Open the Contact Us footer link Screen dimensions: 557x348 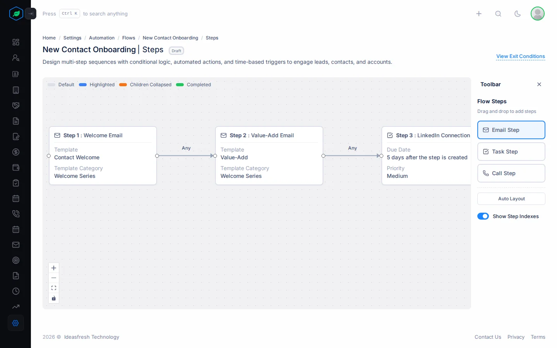tap(488, 337)
